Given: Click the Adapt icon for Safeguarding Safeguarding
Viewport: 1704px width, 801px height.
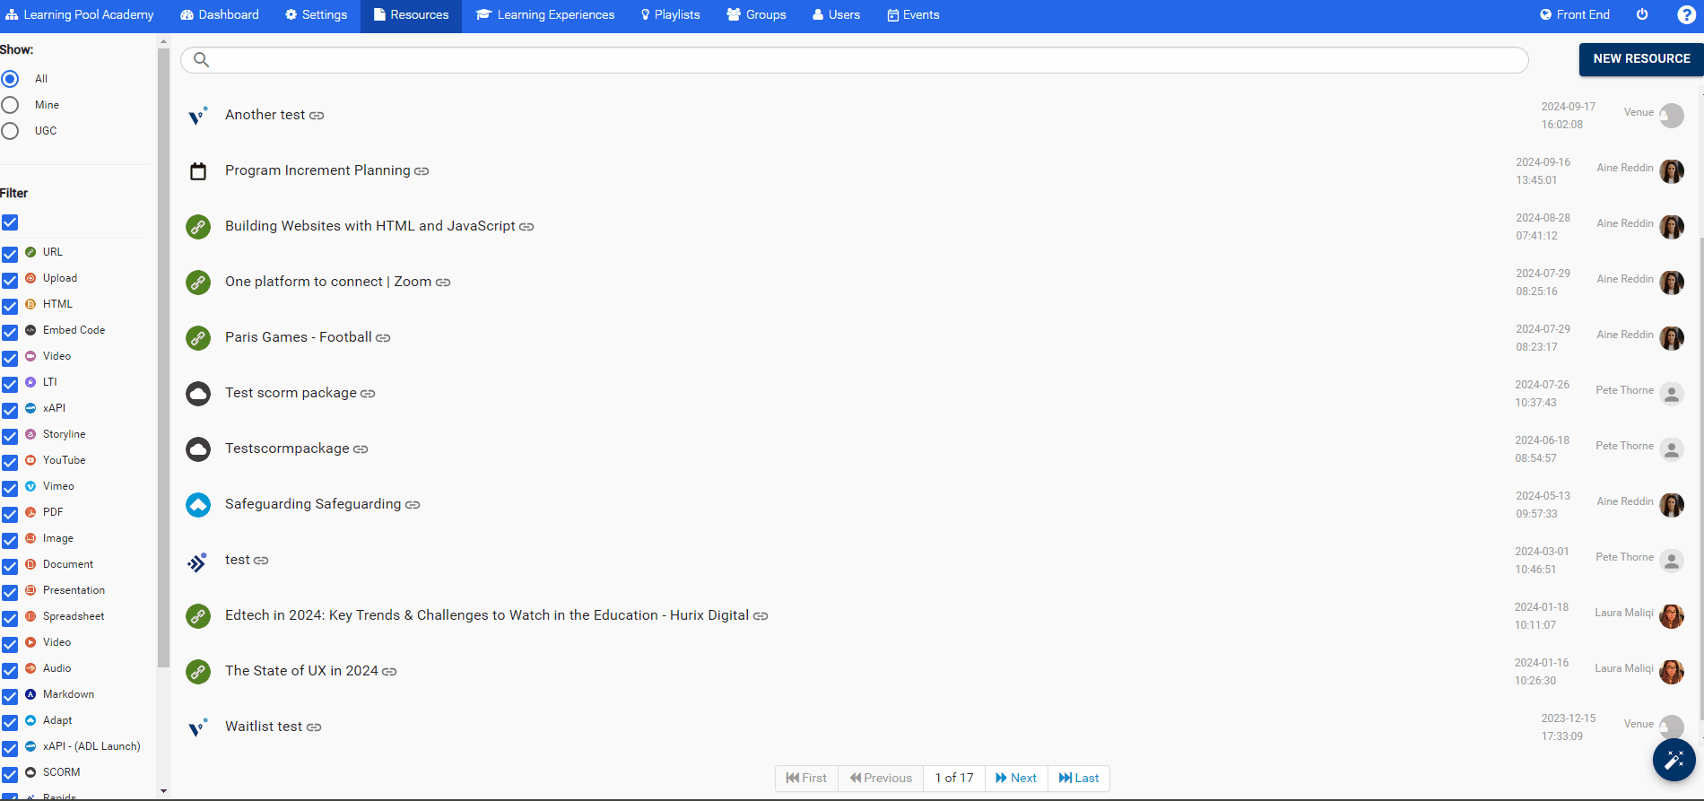Looking at the screenshot, I should (x=198, y=505).
